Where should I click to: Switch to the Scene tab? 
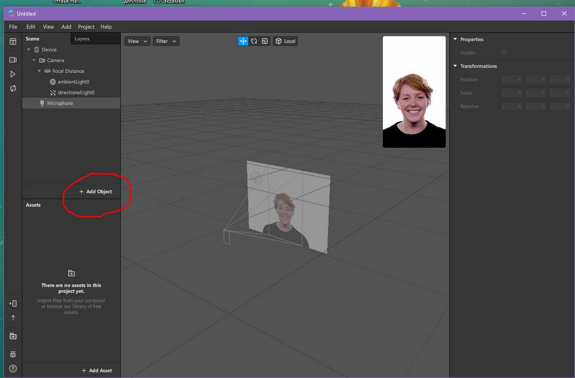click(x=46, y=39)
